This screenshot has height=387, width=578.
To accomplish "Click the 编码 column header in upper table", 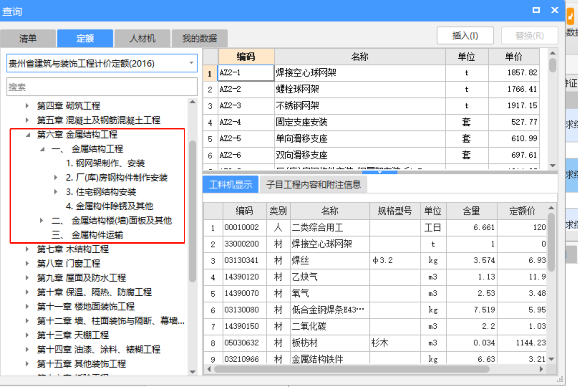I will (x=246, y=57).
